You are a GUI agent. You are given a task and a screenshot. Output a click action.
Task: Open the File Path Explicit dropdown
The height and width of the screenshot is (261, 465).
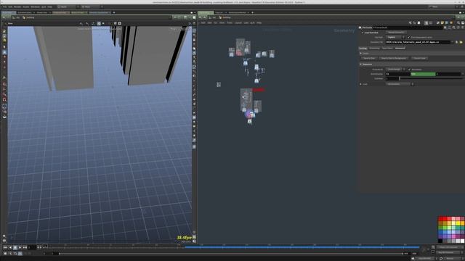coord(396,37)
